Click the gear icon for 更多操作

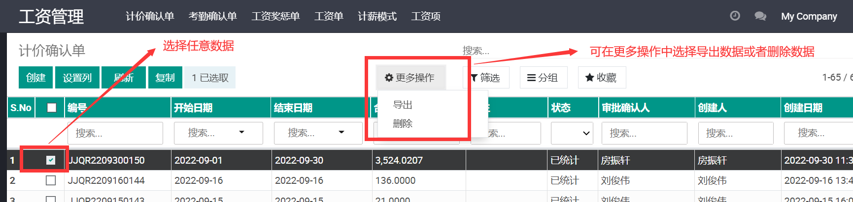389,78
